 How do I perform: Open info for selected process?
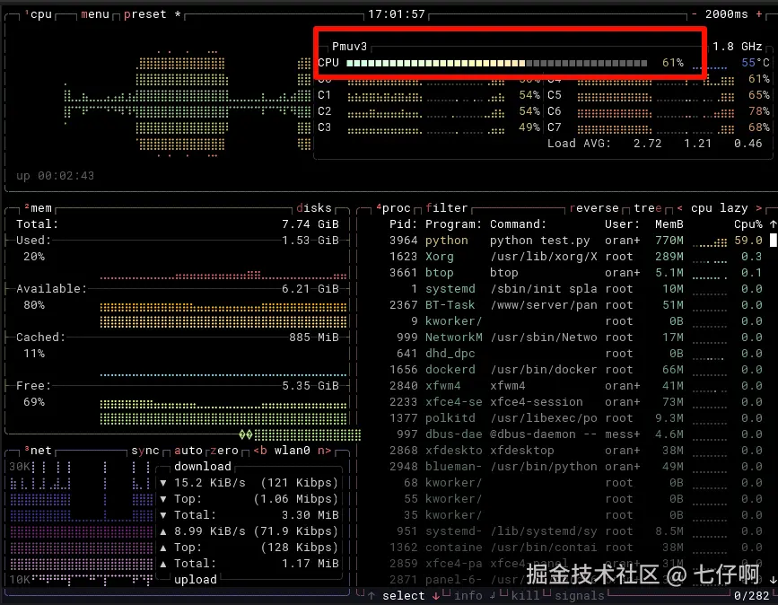pyautogui.click(x=468, y=595)
